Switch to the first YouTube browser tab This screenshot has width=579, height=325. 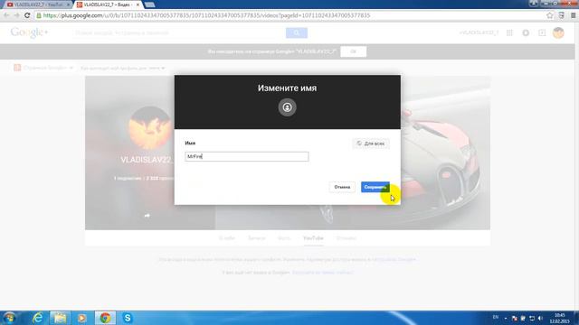point(38,5)
